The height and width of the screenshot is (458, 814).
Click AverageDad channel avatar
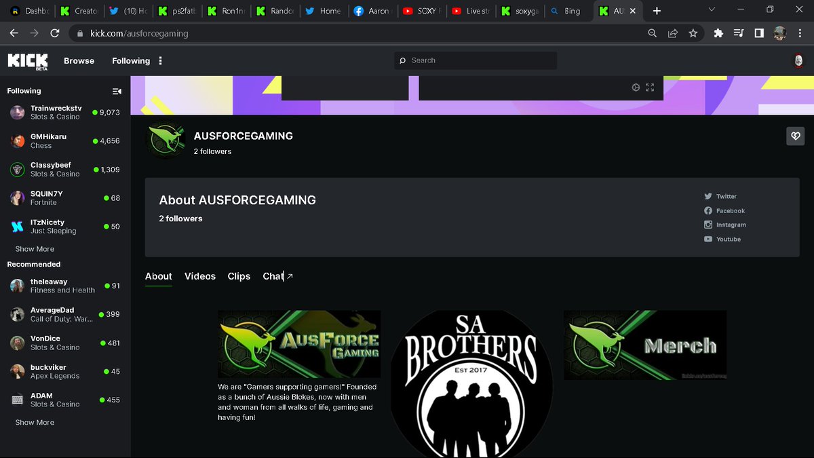click(x=18, y=314)
